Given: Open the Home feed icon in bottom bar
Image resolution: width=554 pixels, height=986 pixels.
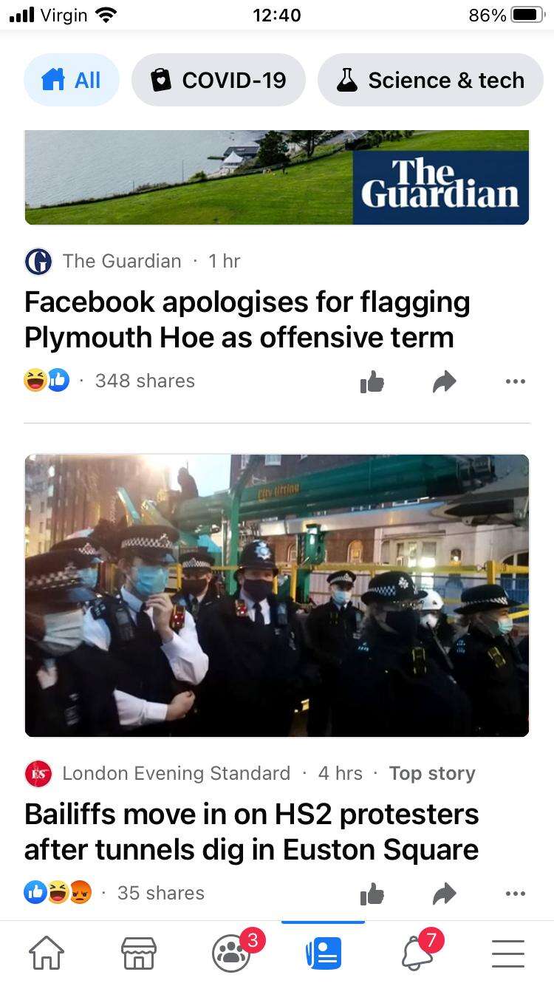Looking at the screenshot, I should 46,953.
